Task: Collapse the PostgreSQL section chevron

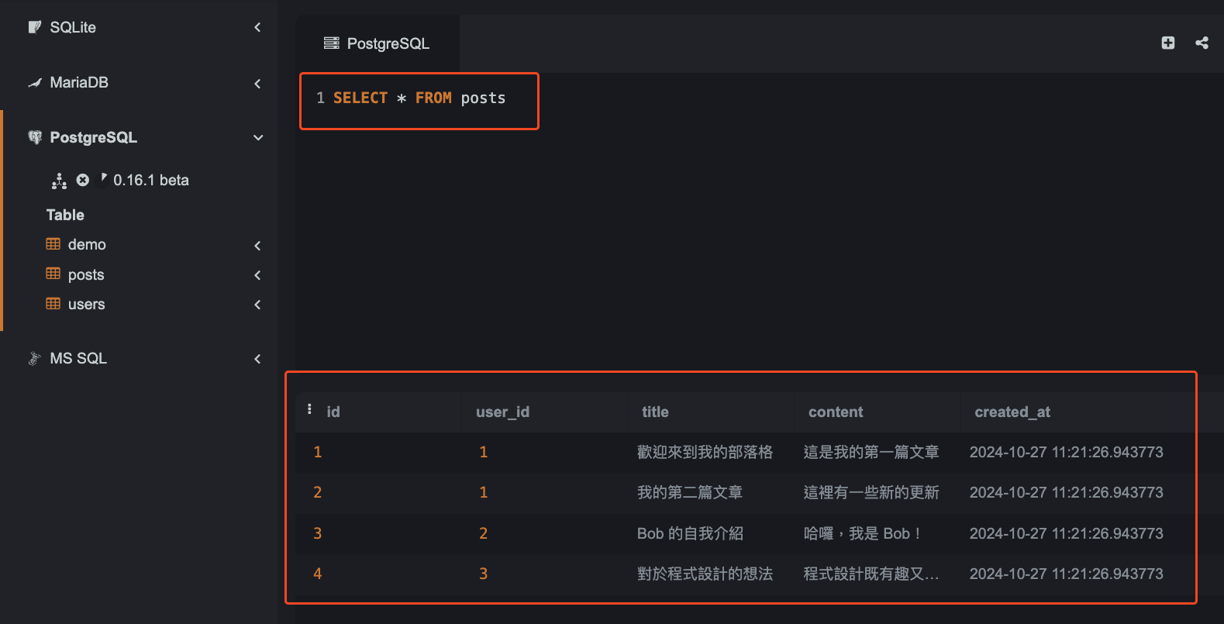Action: pos(258,137)
